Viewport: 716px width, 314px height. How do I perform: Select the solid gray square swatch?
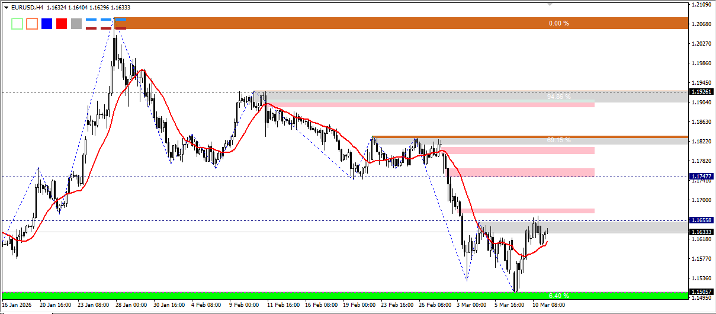tap(76, 24)
